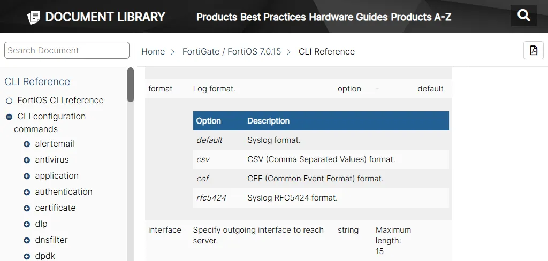Viewport: 548px width, 261px height.
Task: Expand the authentication plus icon
Action: (27, 192)
